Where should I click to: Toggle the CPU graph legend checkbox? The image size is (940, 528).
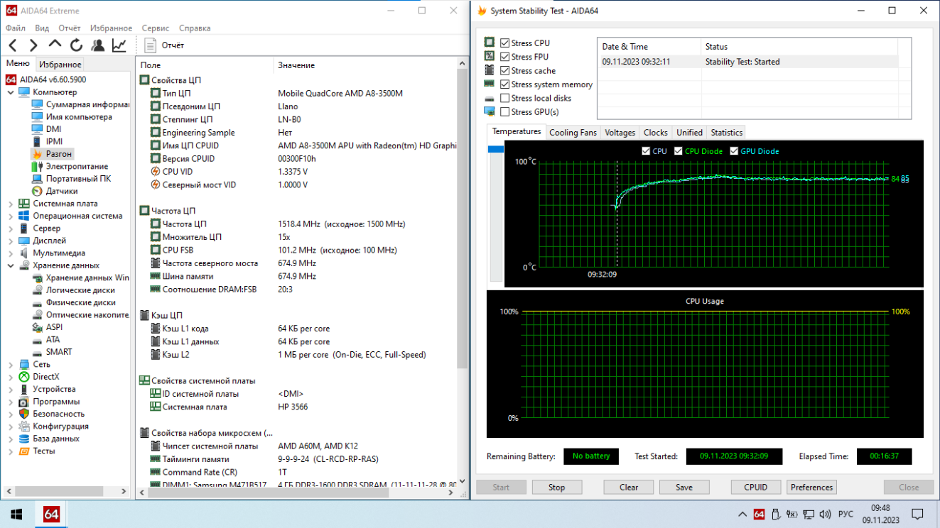(646, 151)
